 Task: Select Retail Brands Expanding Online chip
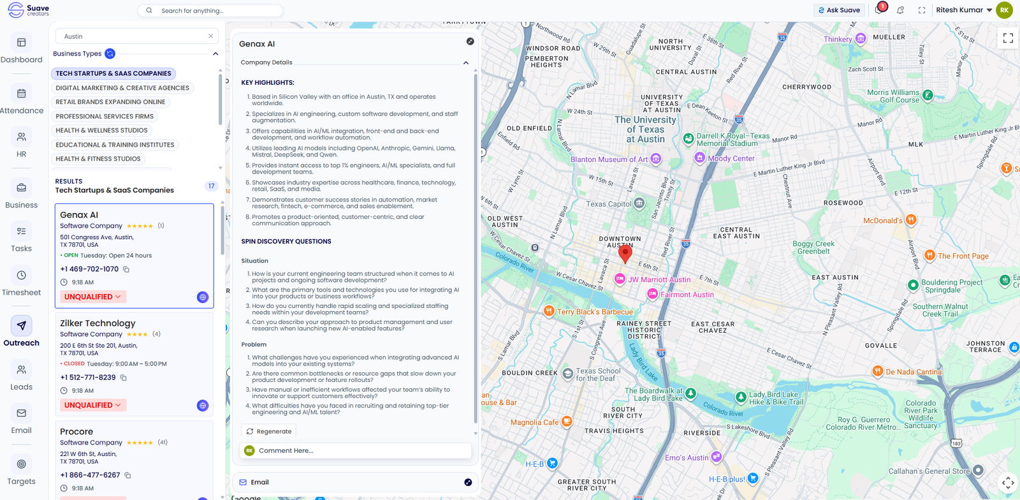tap(110, 102)
